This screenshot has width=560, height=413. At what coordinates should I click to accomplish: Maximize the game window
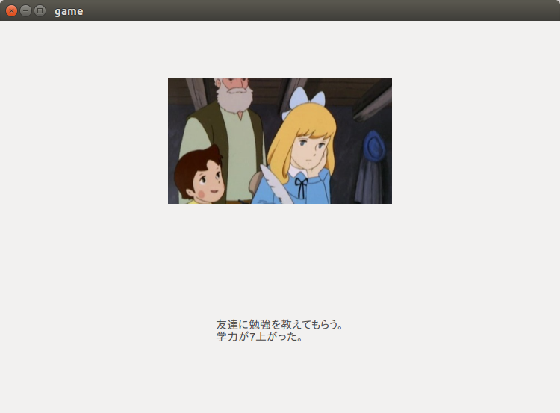click(x=40, y=11)
